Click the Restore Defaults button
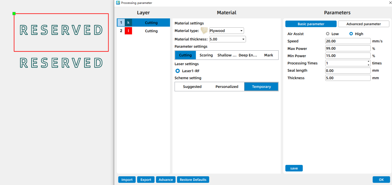This screenshot has height=185, width=392. [x=193, y=180]
